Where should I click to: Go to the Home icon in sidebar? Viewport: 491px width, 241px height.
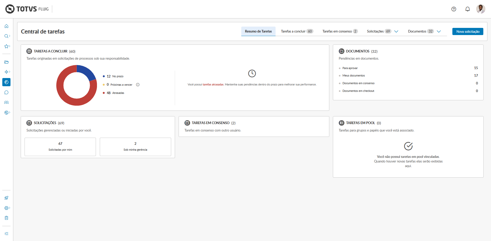[6, 26]
